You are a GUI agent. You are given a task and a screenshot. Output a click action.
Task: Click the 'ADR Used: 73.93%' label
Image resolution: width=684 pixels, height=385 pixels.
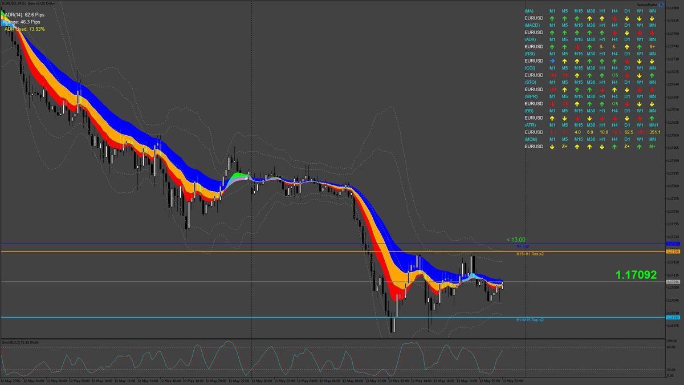pos(25,29)
